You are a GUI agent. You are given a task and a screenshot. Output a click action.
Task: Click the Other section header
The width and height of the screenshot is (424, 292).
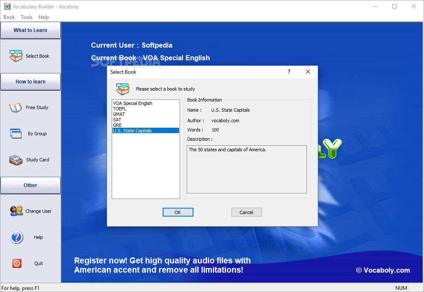coord(30,185)
